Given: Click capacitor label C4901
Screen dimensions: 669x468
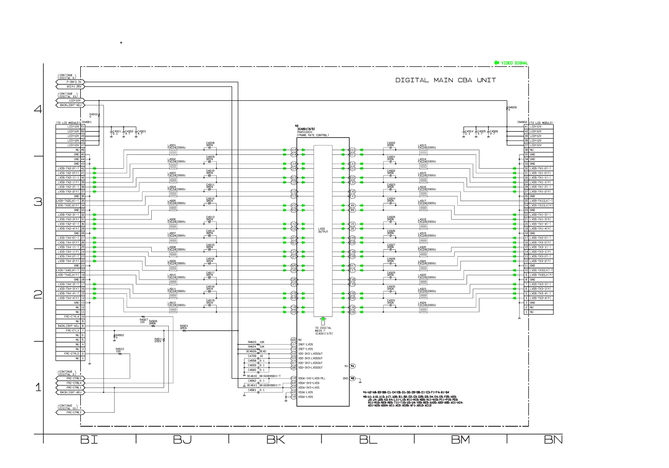Looking at the screenshot, I should tap(117, 131).
